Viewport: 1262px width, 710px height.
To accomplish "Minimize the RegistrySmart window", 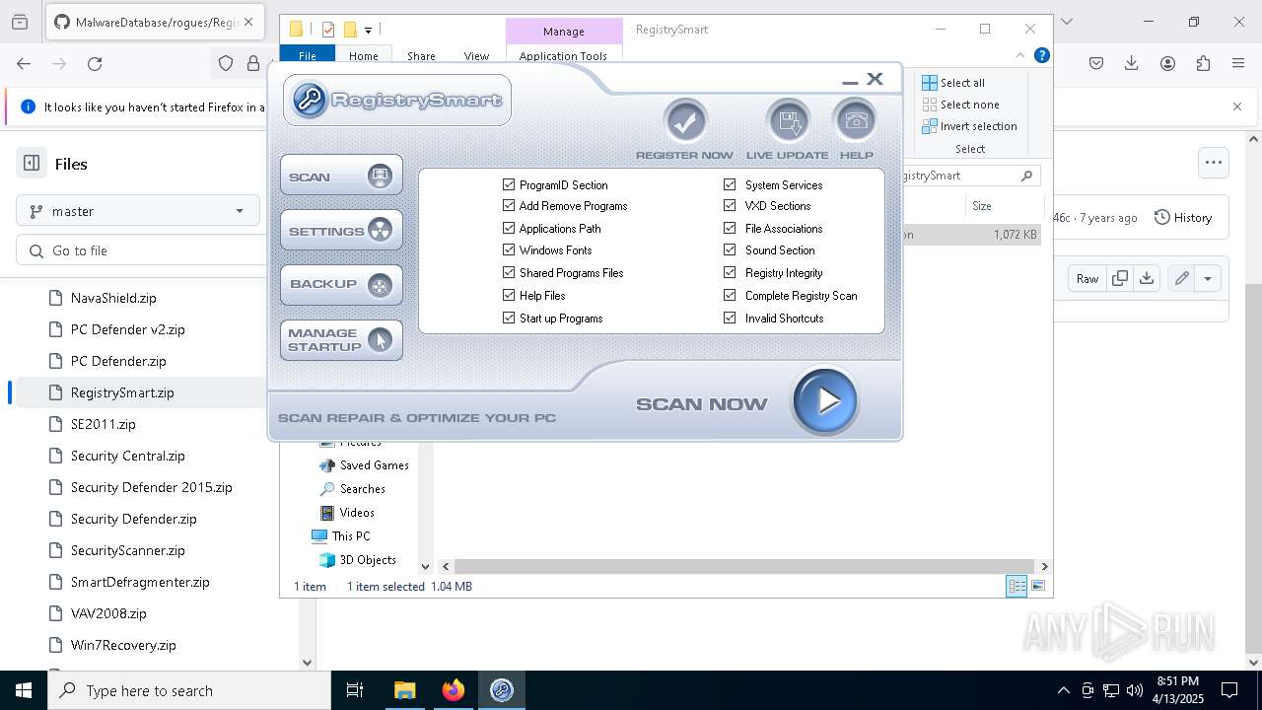I will [850, 81].
